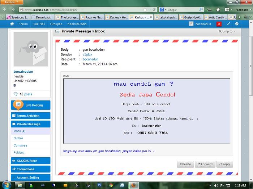Reply to this private message

click(x=224, y=164)
